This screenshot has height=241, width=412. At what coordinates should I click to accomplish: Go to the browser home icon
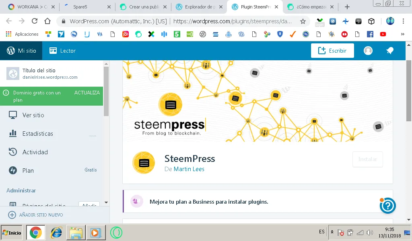47,21
